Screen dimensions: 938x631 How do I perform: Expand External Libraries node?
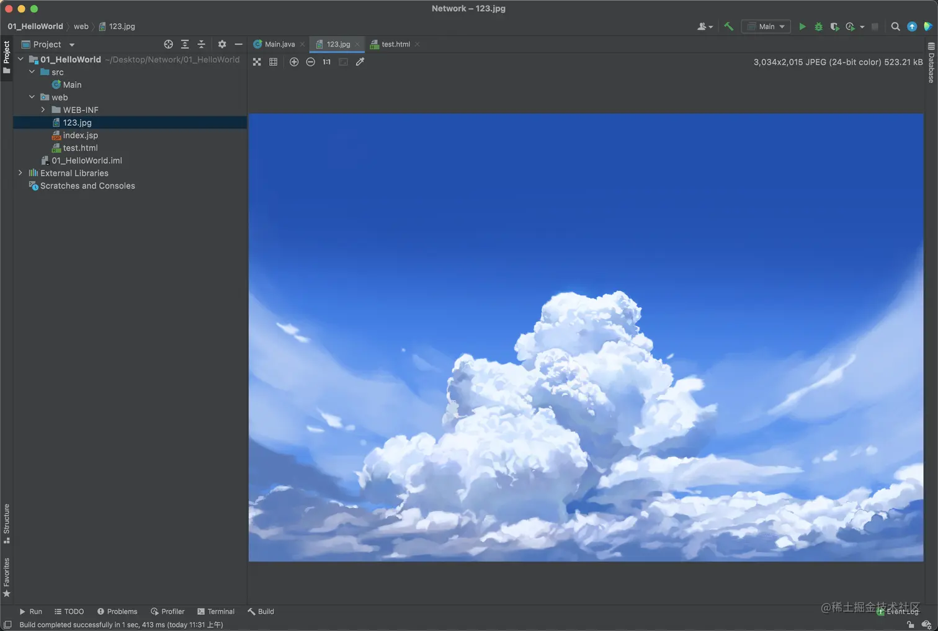click(20, 173)
